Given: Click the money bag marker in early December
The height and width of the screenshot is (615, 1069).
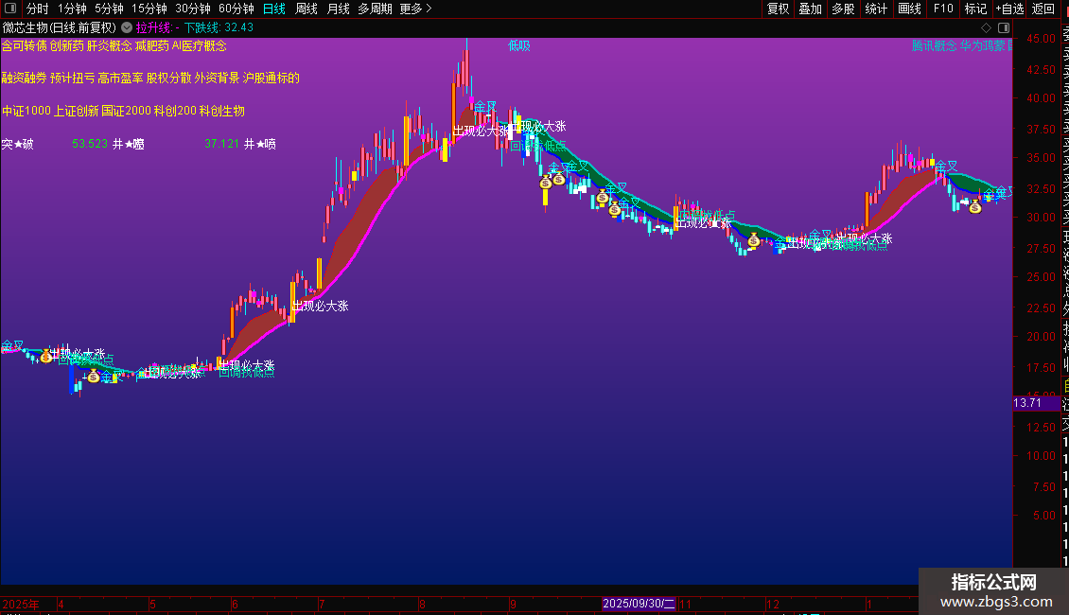Looking at the screenshot, I should (x=753, y=240).
